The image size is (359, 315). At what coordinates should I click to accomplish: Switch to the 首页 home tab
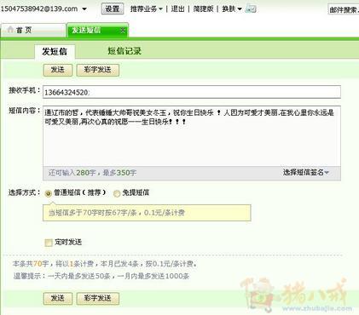click(x=33, y=30)
